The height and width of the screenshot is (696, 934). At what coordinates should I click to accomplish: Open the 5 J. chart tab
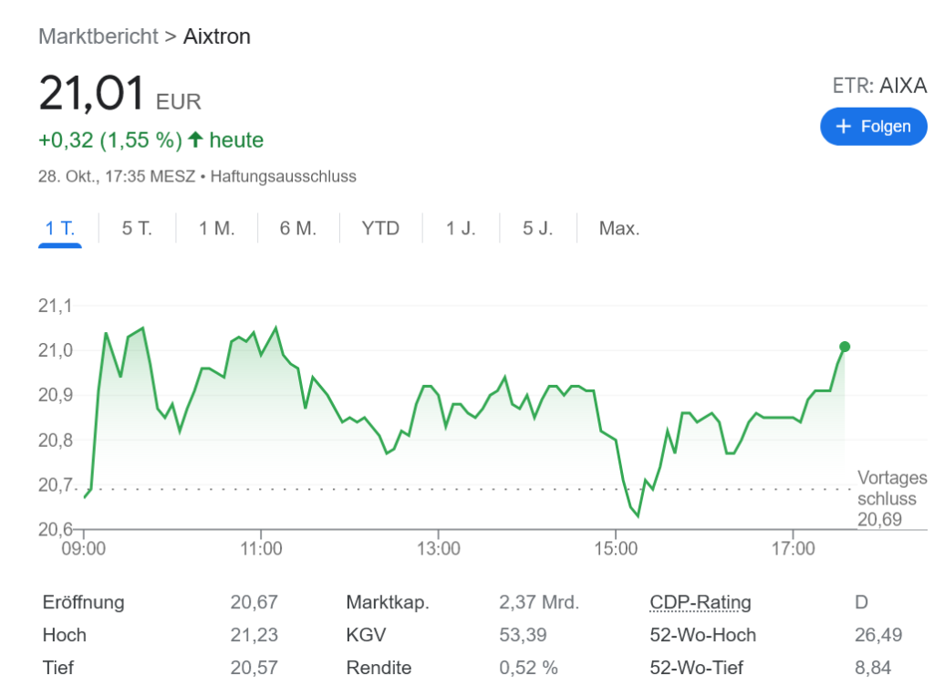(538, 228)
